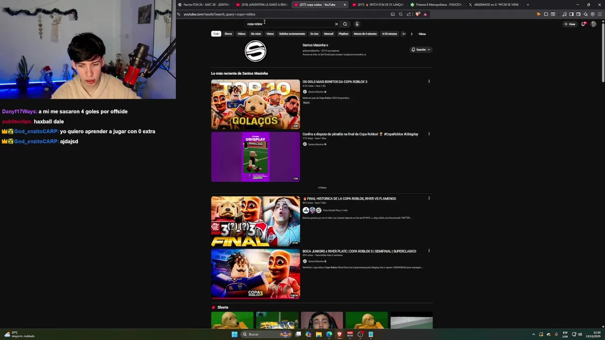Open the Filtros panel
The image size is (605, 340).
(x=422, y=34)
